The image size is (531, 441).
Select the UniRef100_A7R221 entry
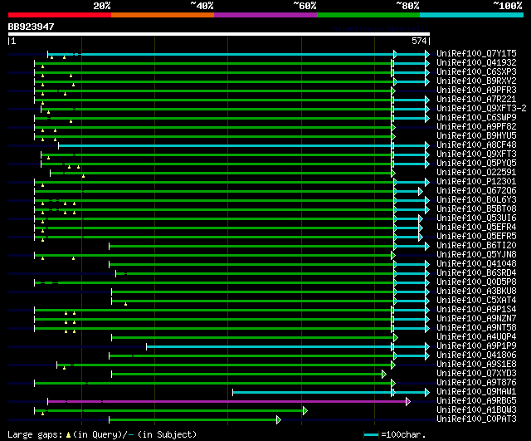pyautogui.click(x=476, y=100)
